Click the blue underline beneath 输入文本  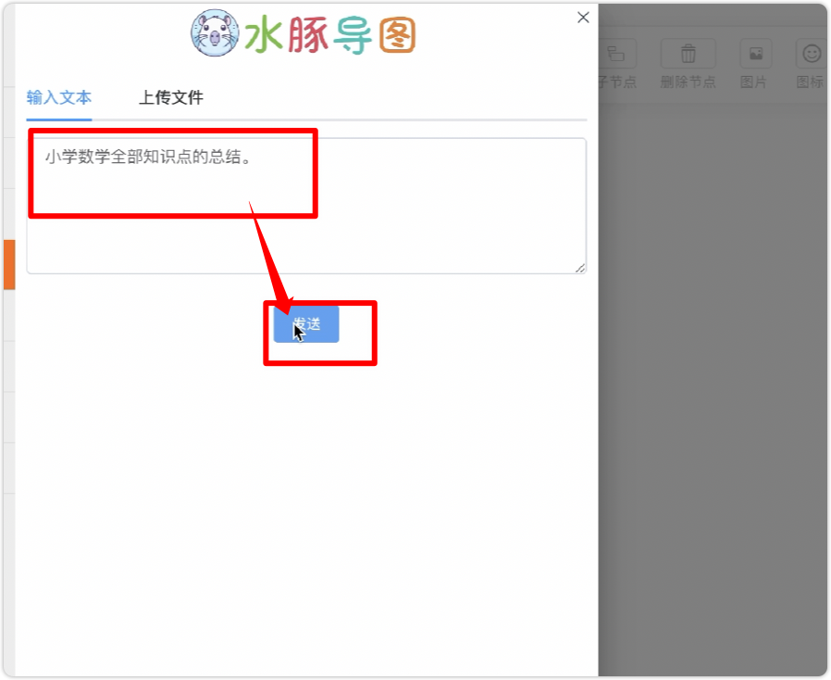tap(59, 120)
